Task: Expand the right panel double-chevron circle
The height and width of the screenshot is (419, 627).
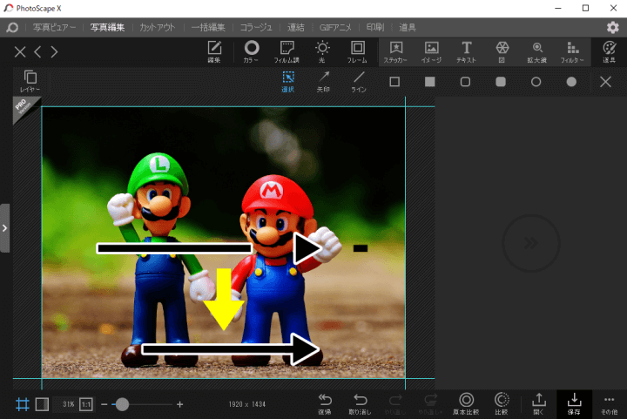Action: 531,243
